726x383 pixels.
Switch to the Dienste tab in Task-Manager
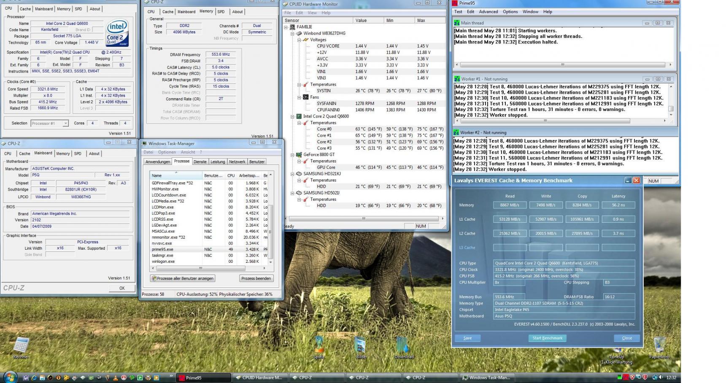pos(200,162)
